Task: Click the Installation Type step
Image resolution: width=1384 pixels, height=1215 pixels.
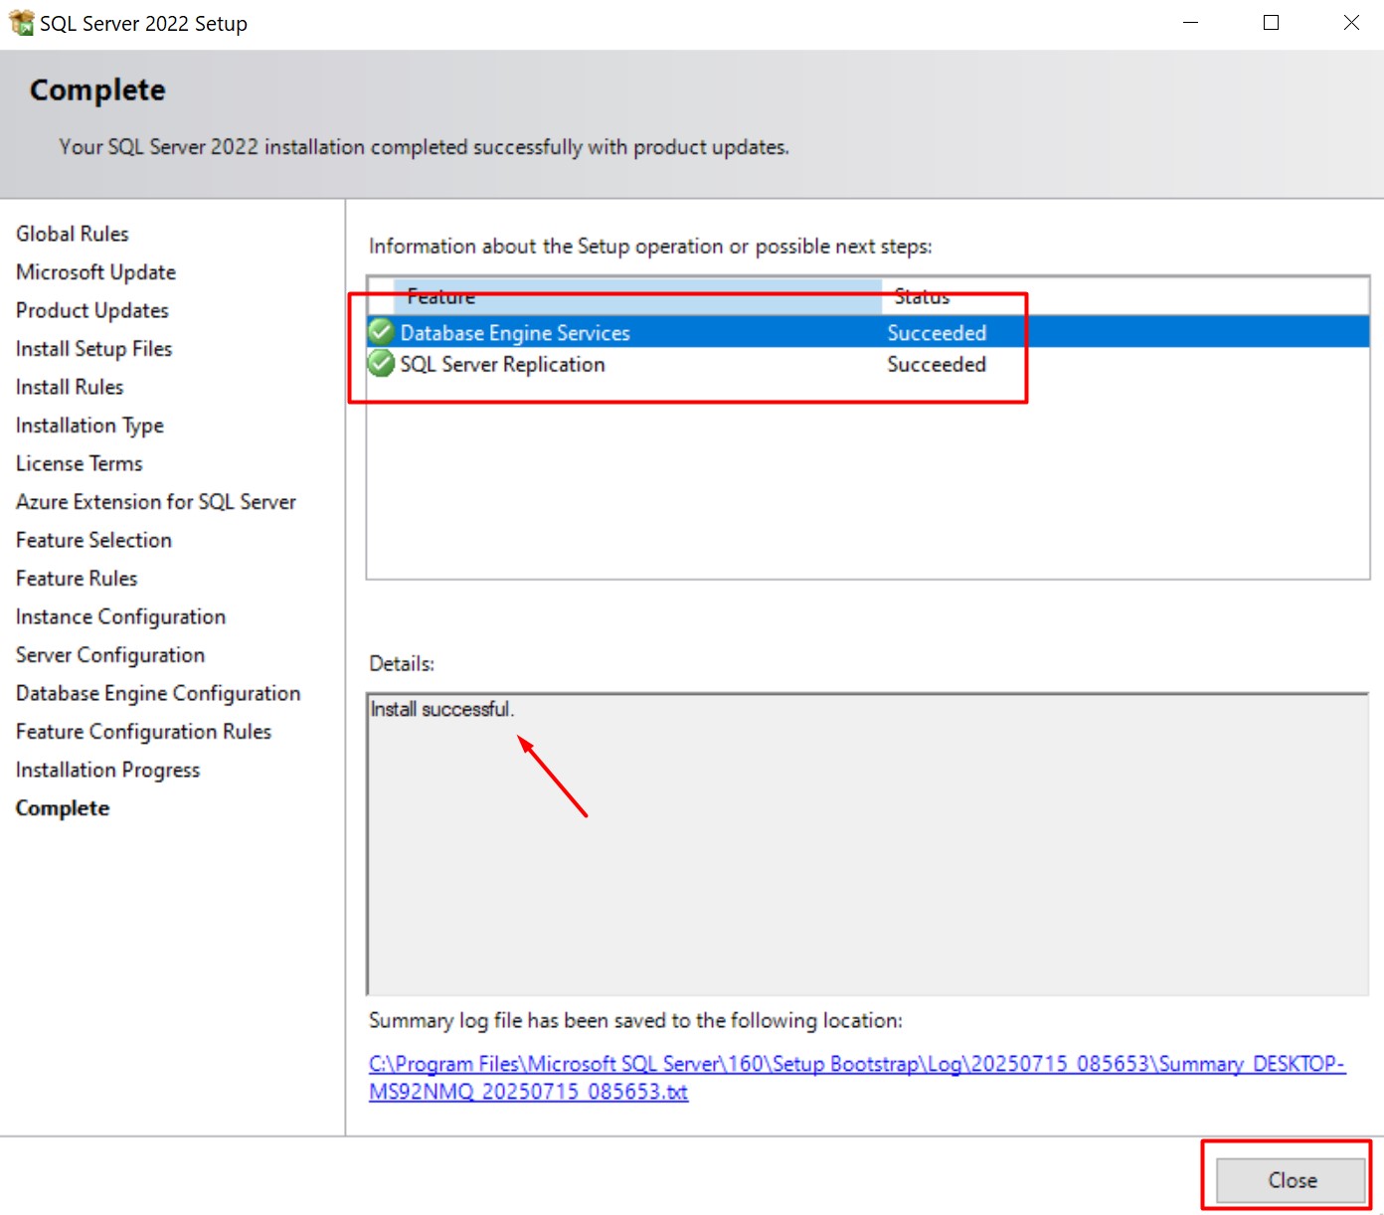Action: [x=89, y=426]
